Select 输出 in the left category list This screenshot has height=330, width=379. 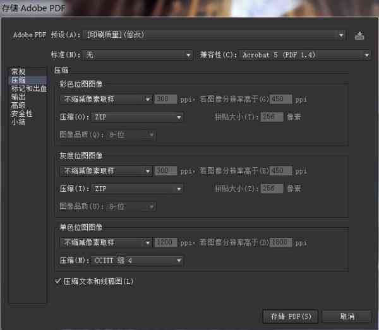click(x=18, y=97)
